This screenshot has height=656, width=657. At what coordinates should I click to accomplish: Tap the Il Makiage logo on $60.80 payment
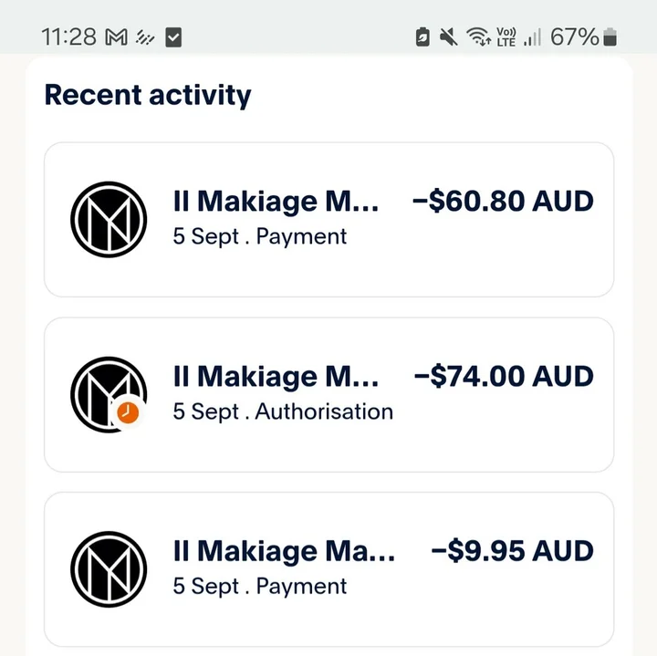point(109,220)
